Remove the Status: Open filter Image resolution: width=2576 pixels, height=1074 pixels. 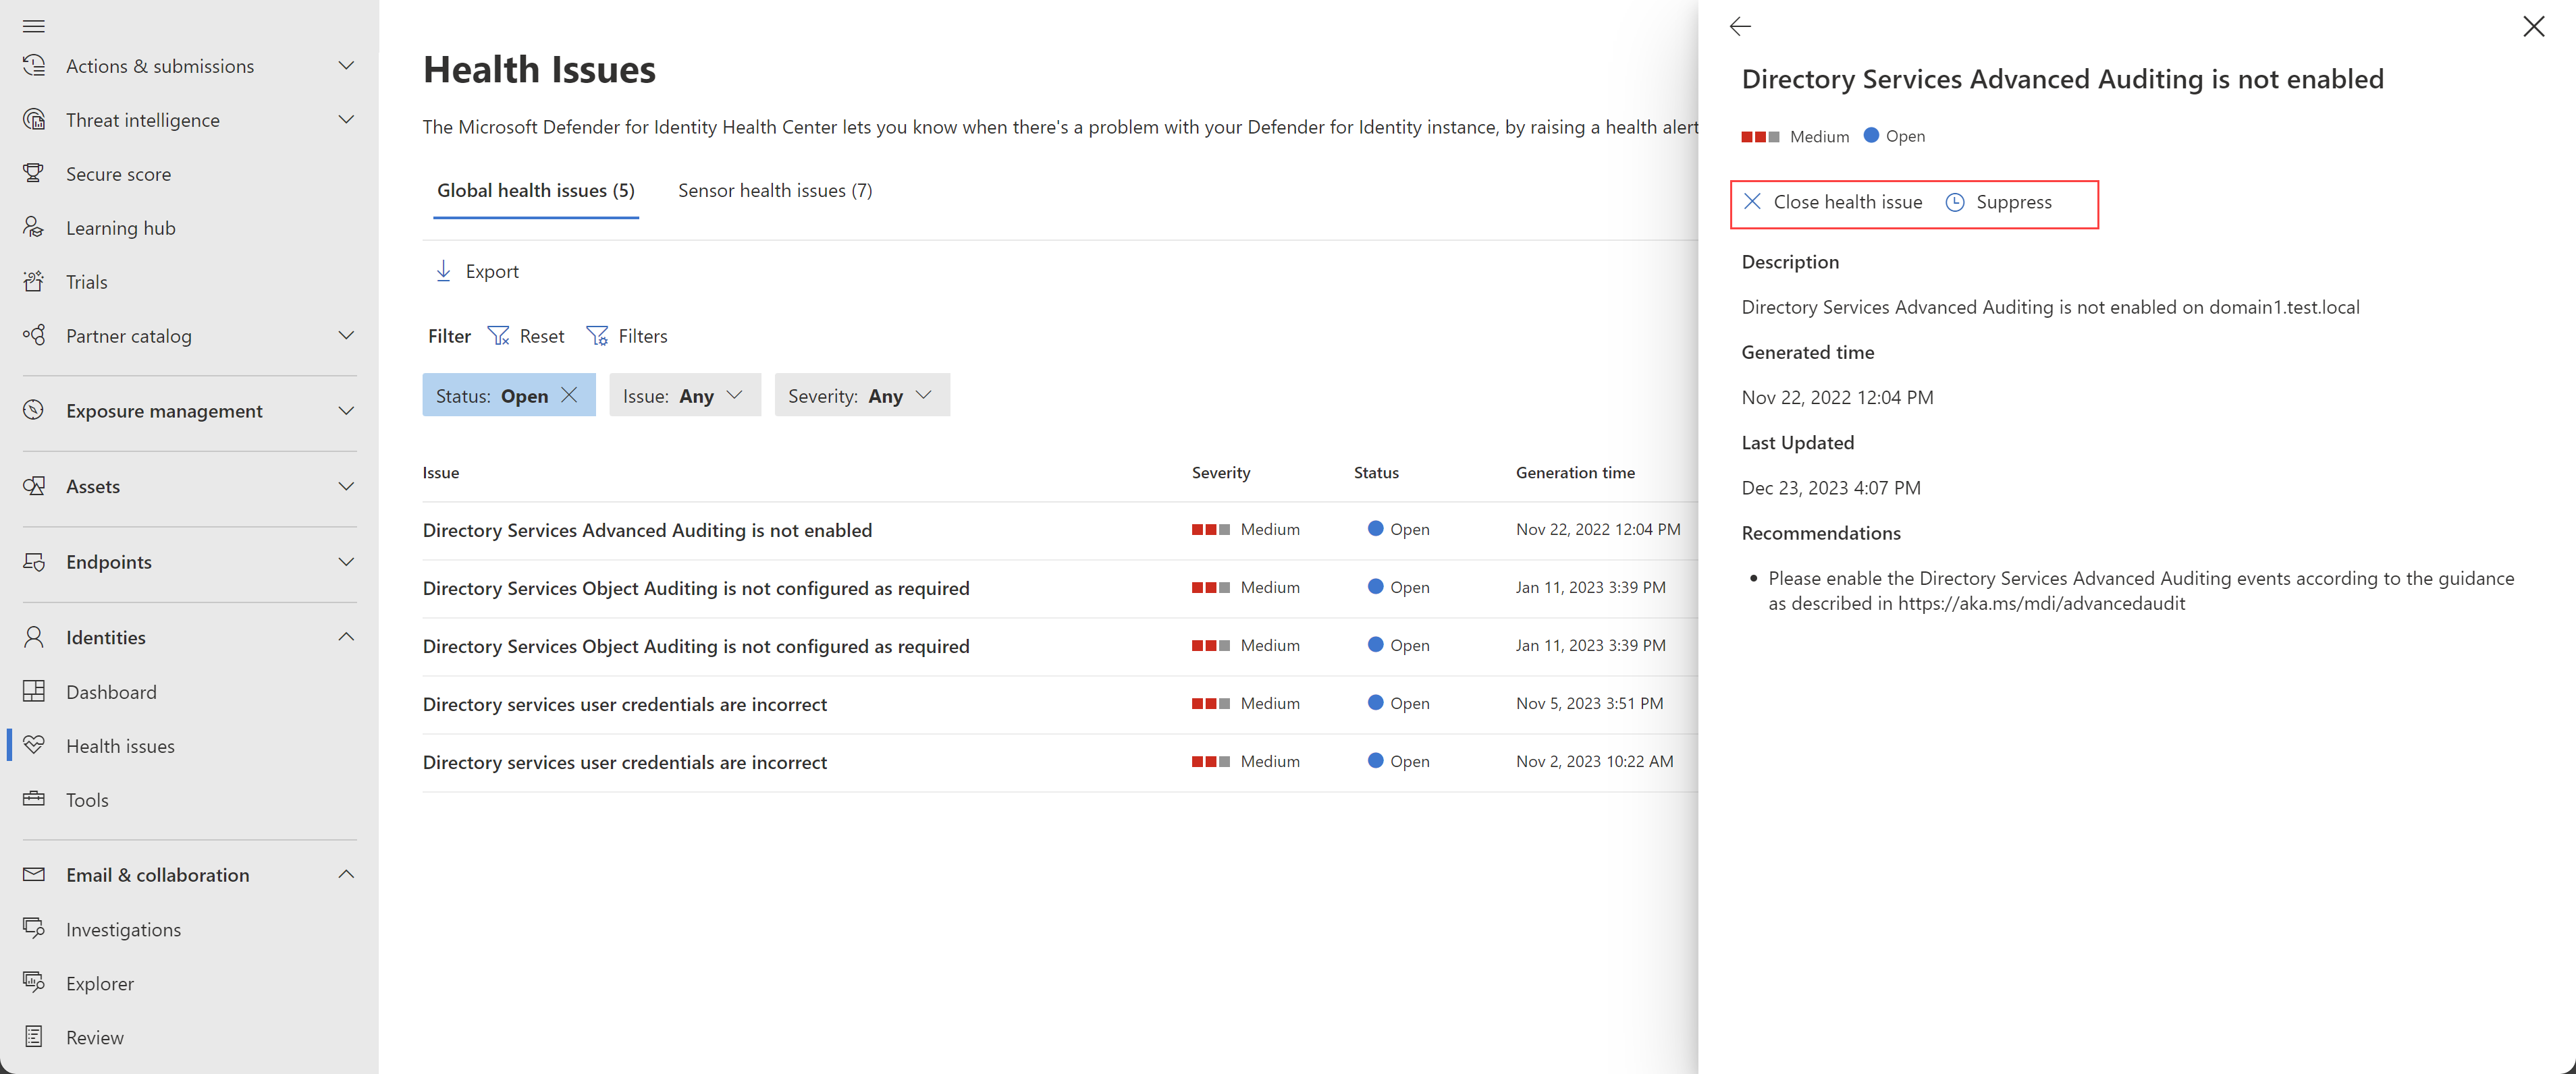[569, 395]
